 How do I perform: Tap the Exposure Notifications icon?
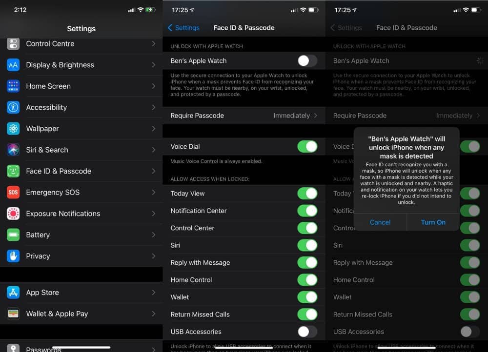[x=13, y=214]
